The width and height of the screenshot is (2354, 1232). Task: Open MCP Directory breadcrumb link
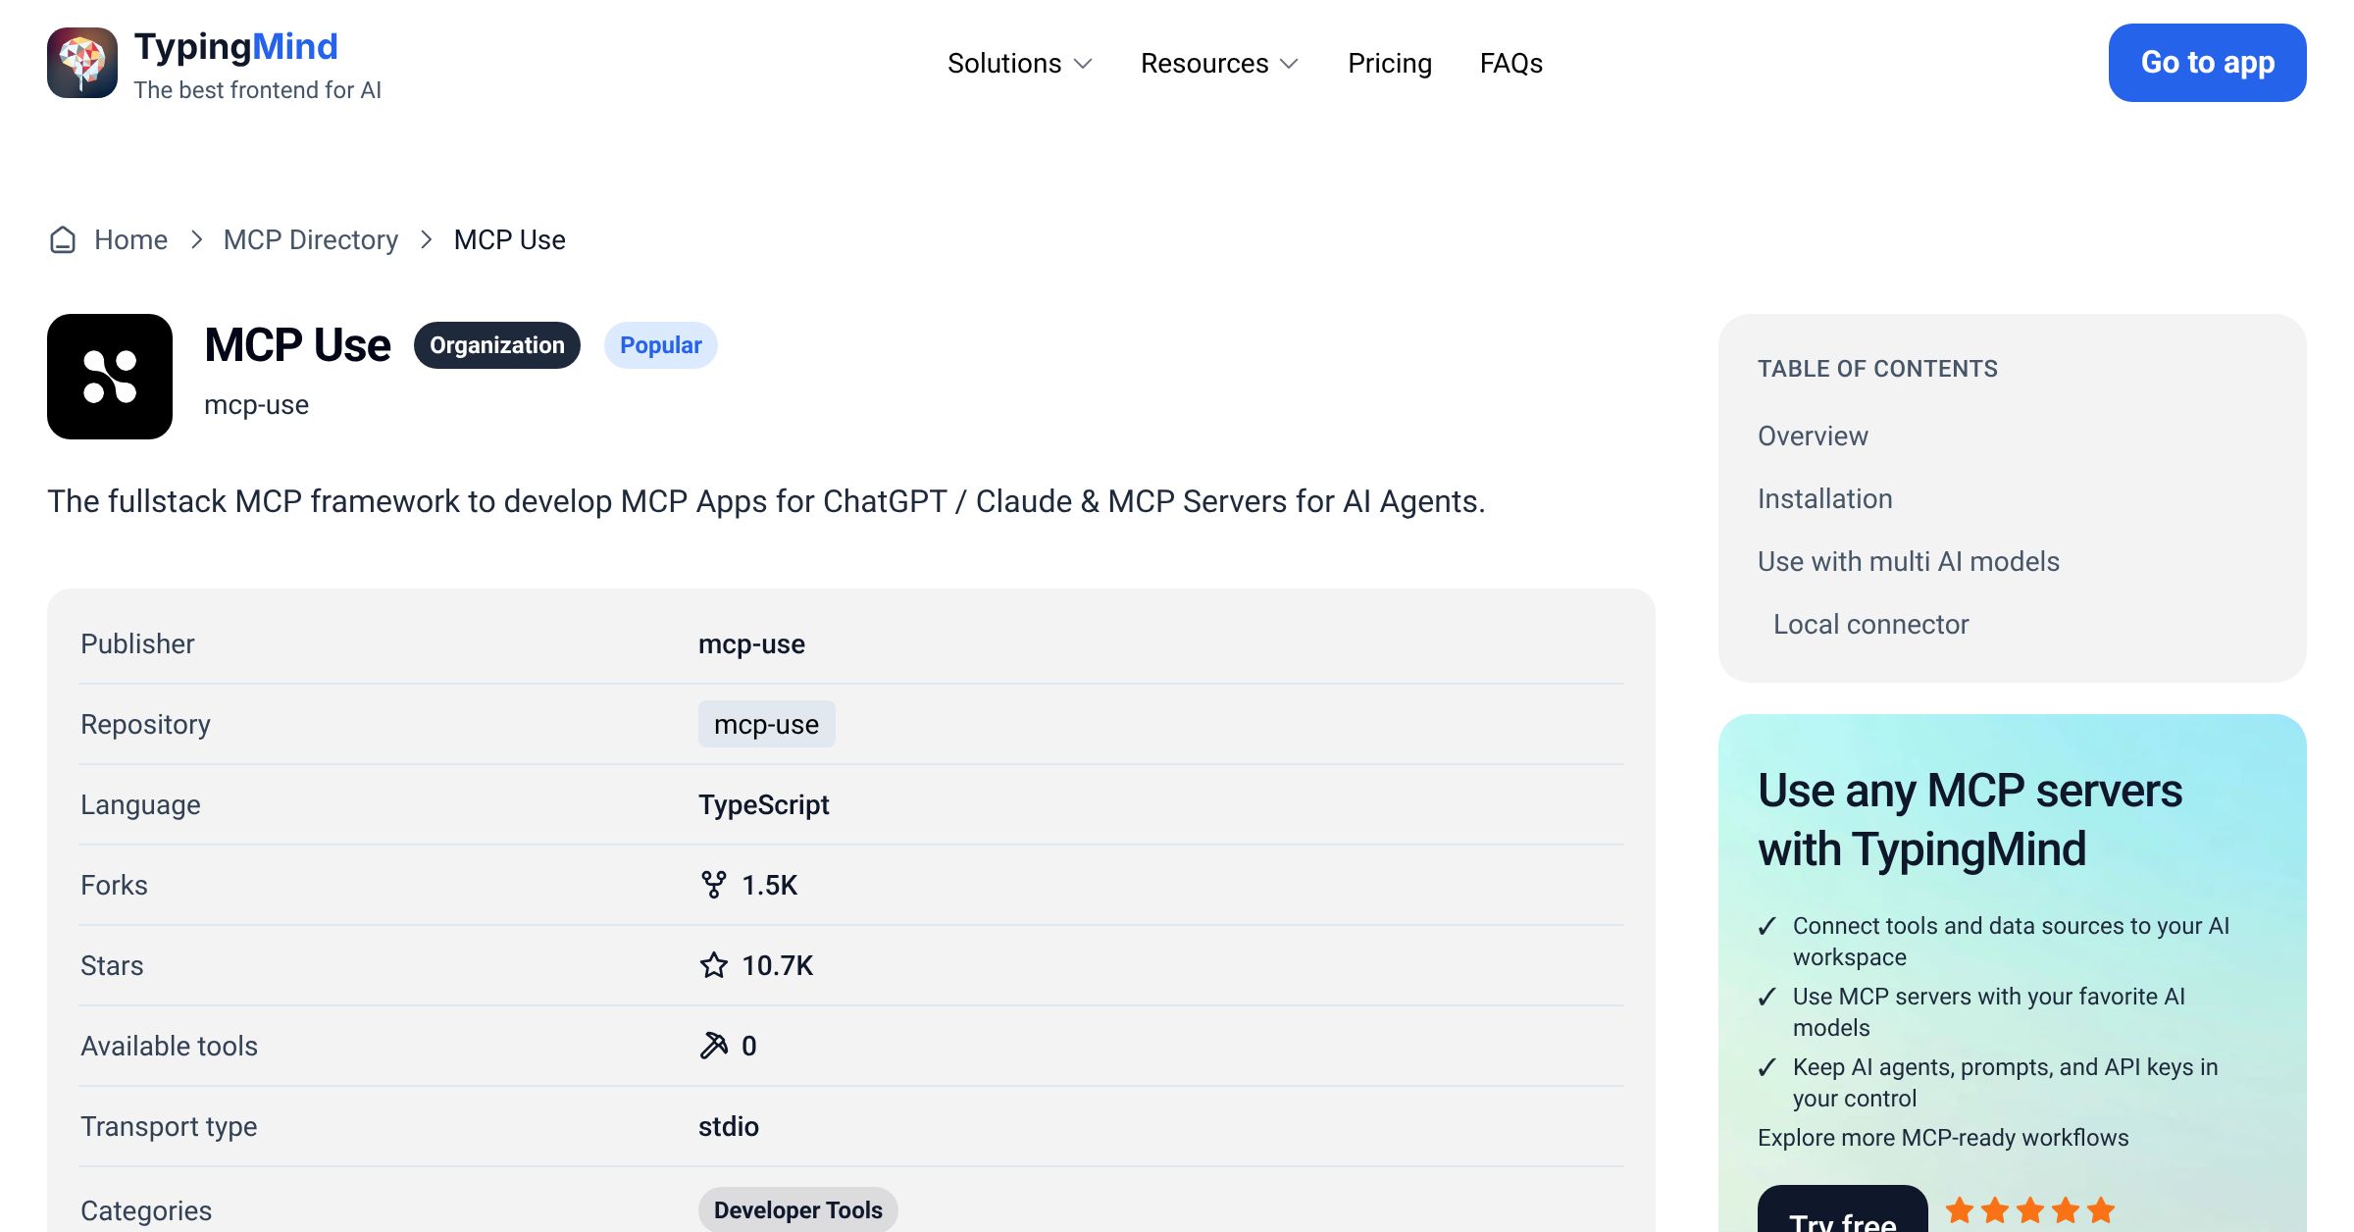click(311, 239)
